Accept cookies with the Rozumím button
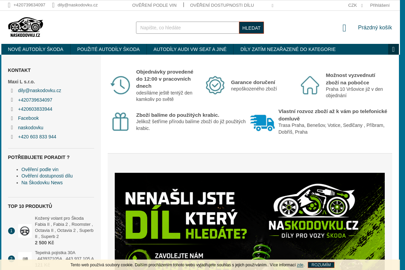Viewport: 405px width, 270px height. 321,265
